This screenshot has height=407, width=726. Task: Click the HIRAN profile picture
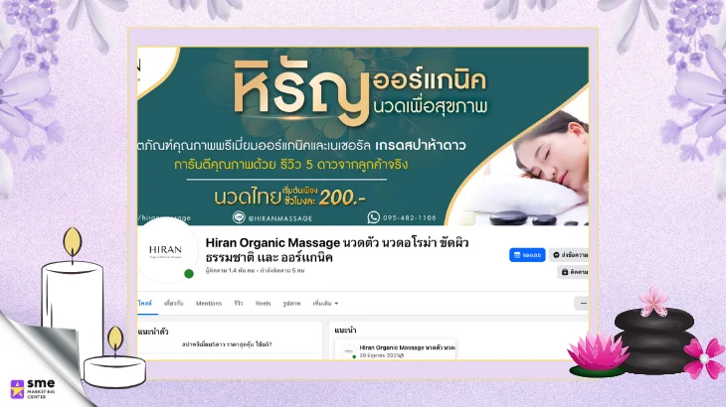[167, 251]
